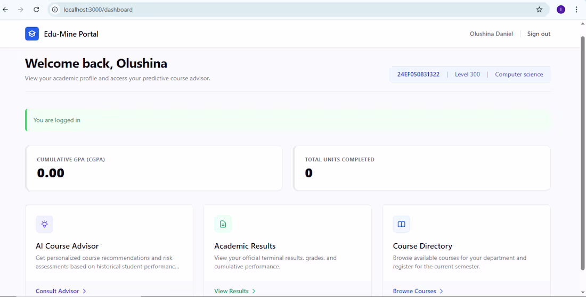Viewport: 586px width, 297px height.
Task: Click the Olushina Daniel user name
Action: [492, 34]
